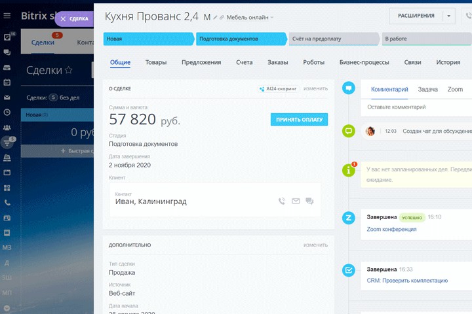Expand the bottom sidebar collapse chevron
This screenshot has height=314, width=472.
point(7,308)
